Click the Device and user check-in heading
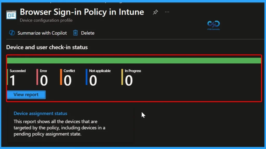The image size is (266, 149). 47,47
